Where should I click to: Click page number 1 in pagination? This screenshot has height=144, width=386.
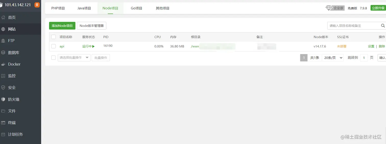pos(304,58)
